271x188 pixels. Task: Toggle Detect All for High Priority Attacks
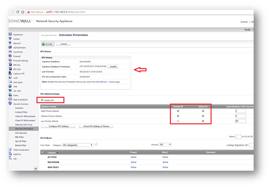[203, 111]
